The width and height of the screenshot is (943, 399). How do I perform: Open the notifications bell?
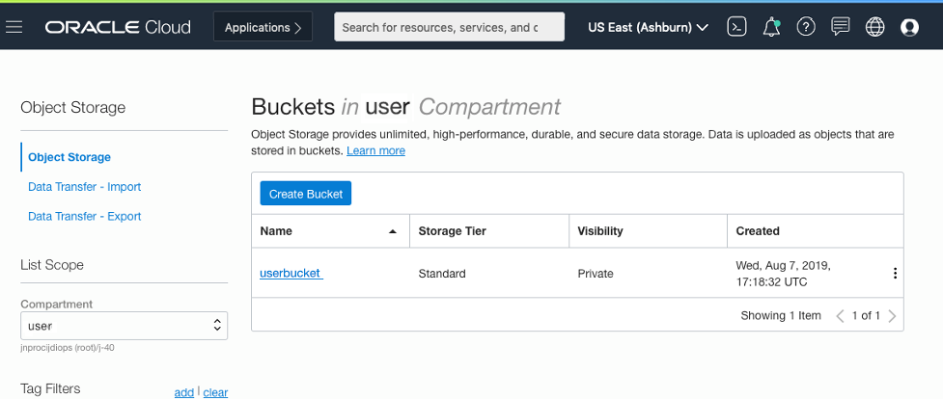(771, 27)
